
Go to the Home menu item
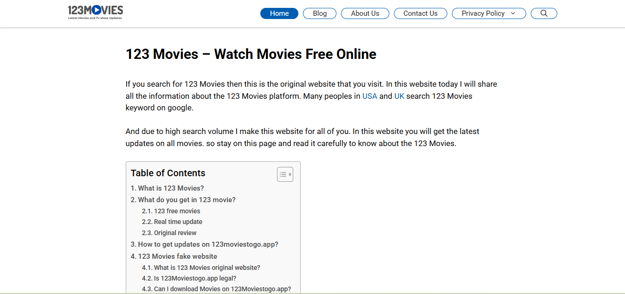279,13
